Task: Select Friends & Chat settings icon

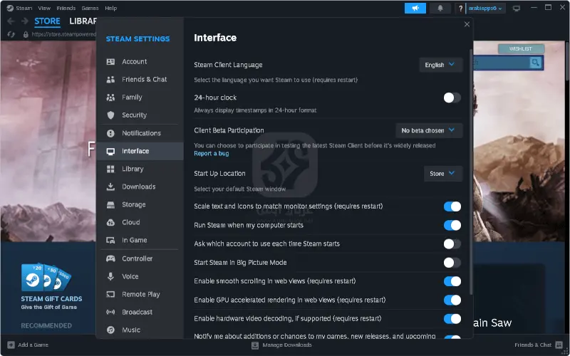Action: (x=110, y=80)
